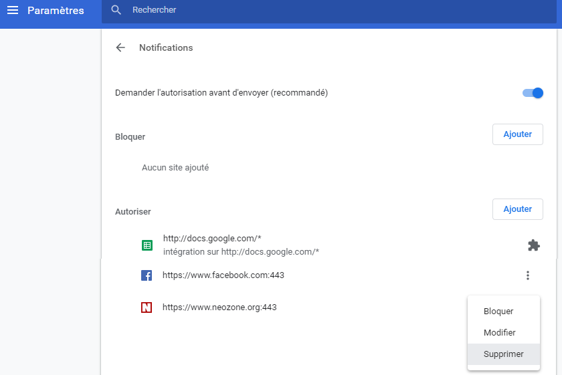Click the https://www.neozone.org:443 entry

click(219, 307)
